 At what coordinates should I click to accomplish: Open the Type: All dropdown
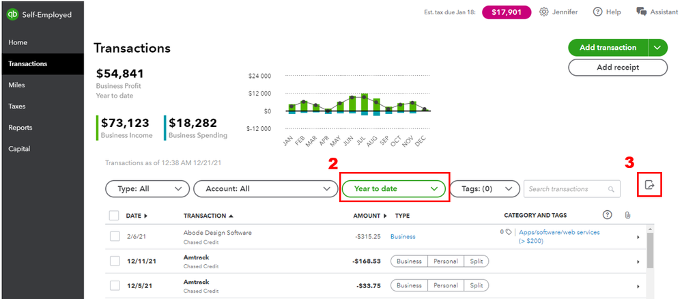(x=147, y=188)
